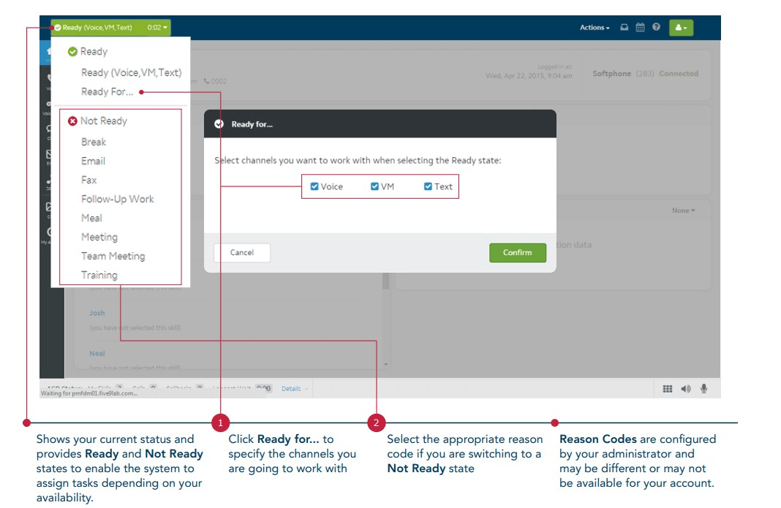Disable the Text channel checkbox
The image size is (781, 508).
(x=429, y=186)
